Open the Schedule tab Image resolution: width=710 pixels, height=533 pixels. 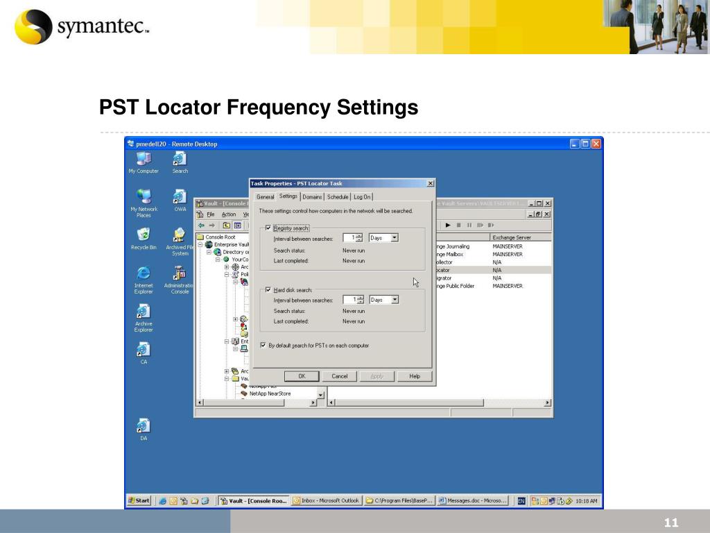[338, 197]
